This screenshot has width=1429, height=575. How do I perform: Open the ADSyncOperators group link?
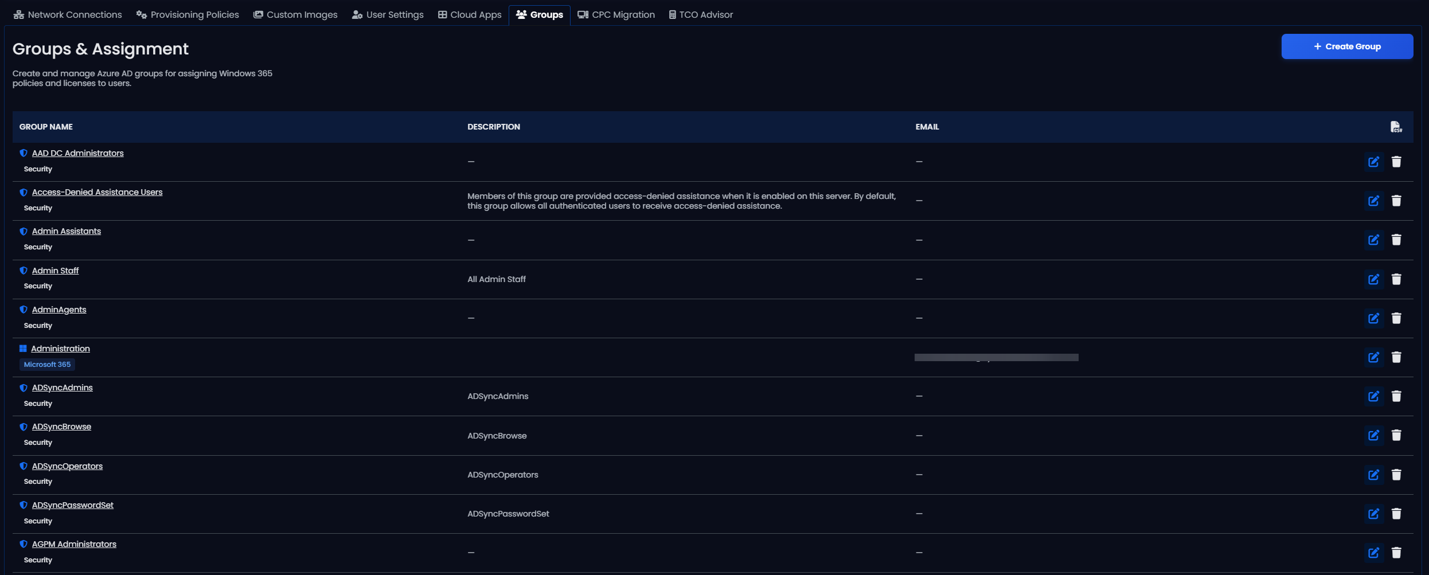click(x=68, y=466)
